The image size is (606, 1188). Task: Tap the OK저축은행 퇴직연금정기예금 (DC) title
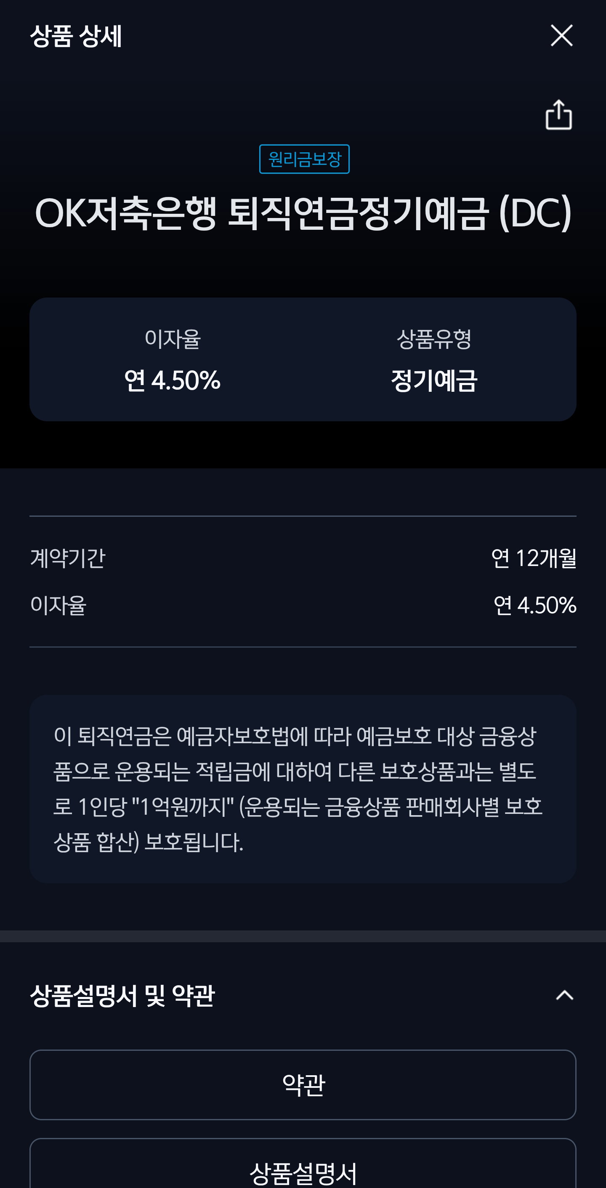click(303, 213)
